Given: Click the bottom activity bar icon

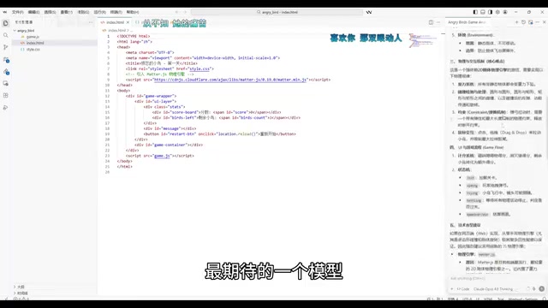Looking at the screenshot, I should 6,108.
